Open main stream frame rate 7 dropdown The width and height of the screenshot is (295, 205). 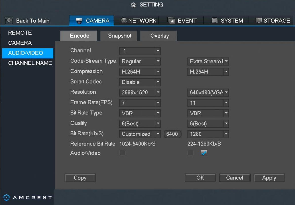140,103
